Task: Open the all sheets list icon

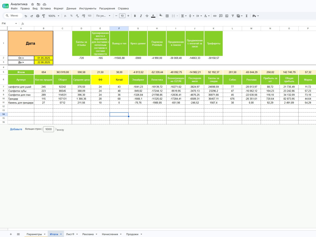Action: (18, 234)
